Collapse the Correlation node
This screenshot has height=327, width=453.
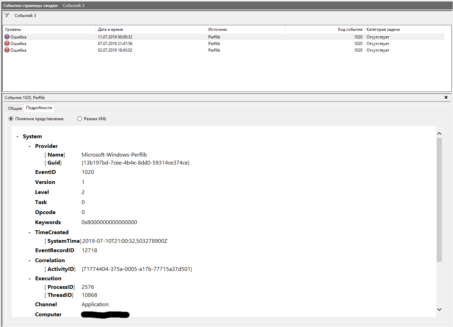click(x=30, y=260)
